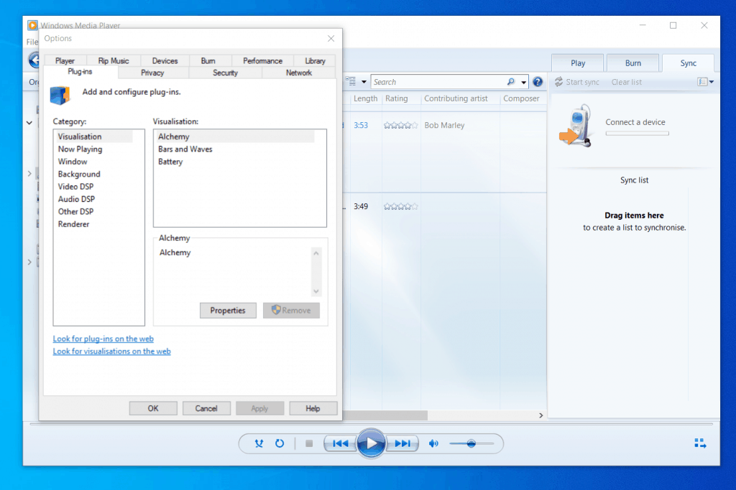Skip to the next track
The image size is (736, 490).
pyautogui.click(x=402, y=443)
